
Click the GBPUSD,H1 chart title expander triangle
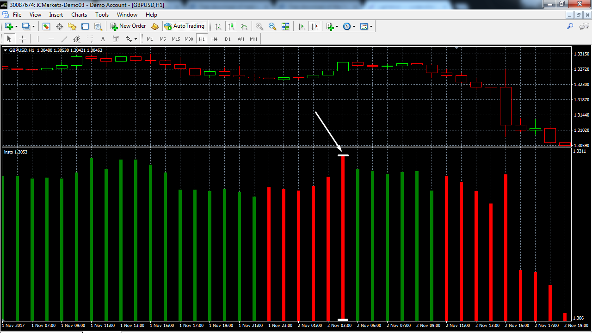(x=5, y=50)
